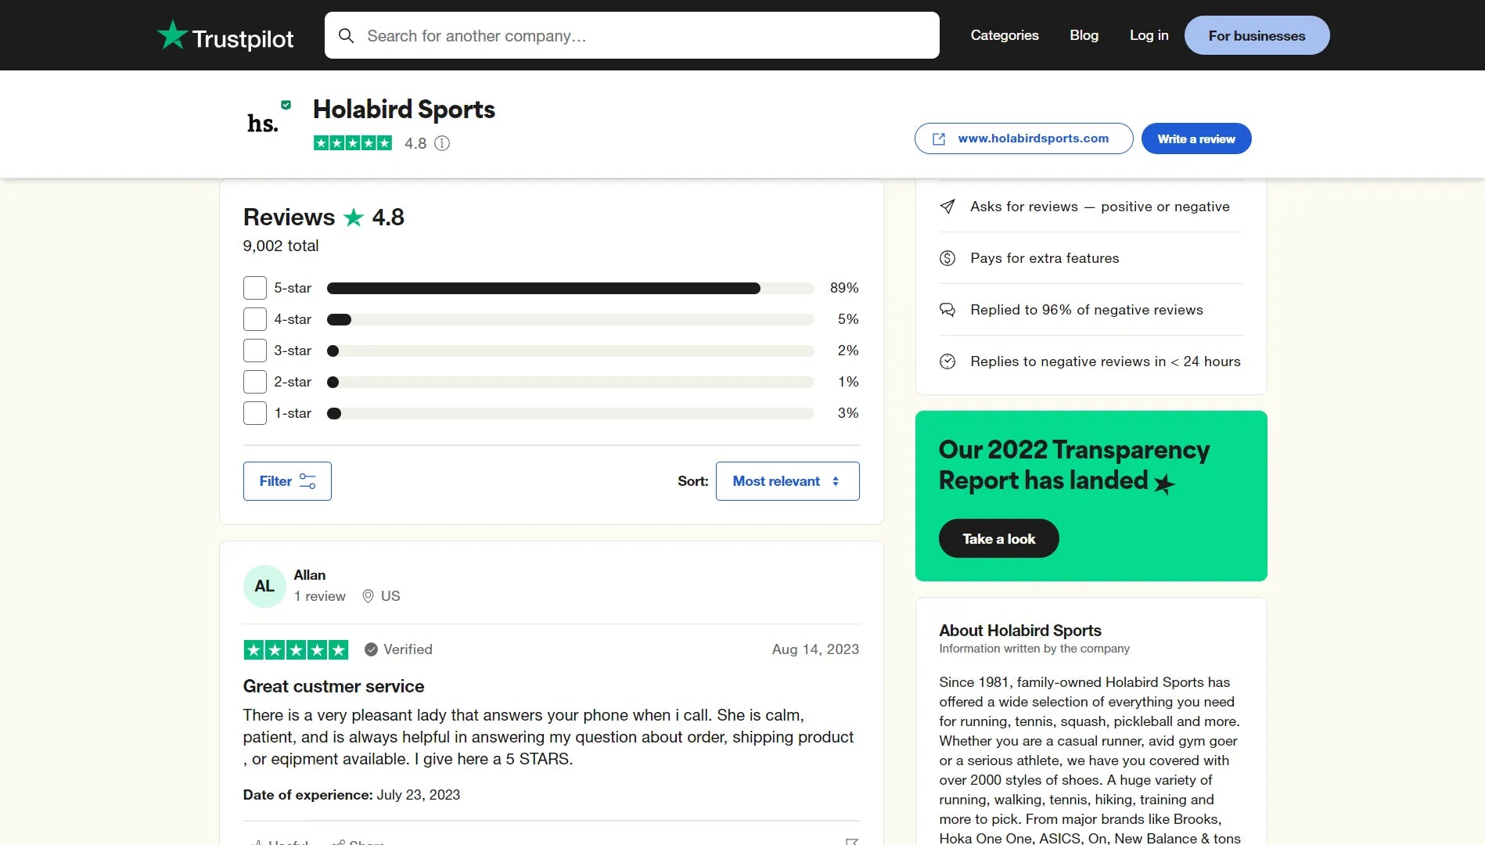Click the external link icon beside website URL
This screenshot has height=845, width=1485.
(x=939, y=139)
